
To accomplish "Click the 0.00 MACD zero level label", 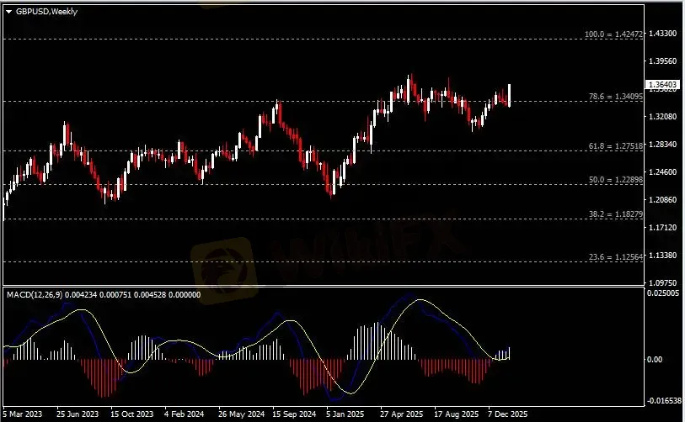I will [657, 359].
